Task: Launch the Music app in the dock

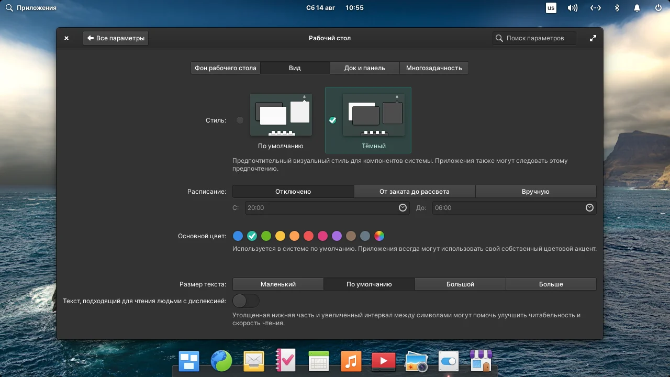Action: point(351,361)
